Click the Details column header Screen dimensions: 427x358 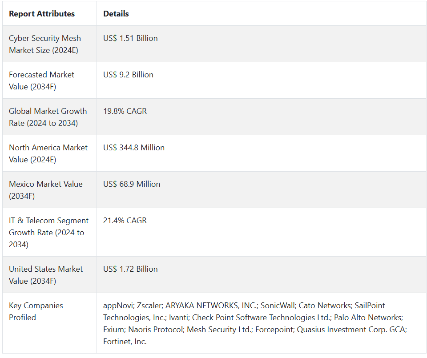[x=116, y=14]
